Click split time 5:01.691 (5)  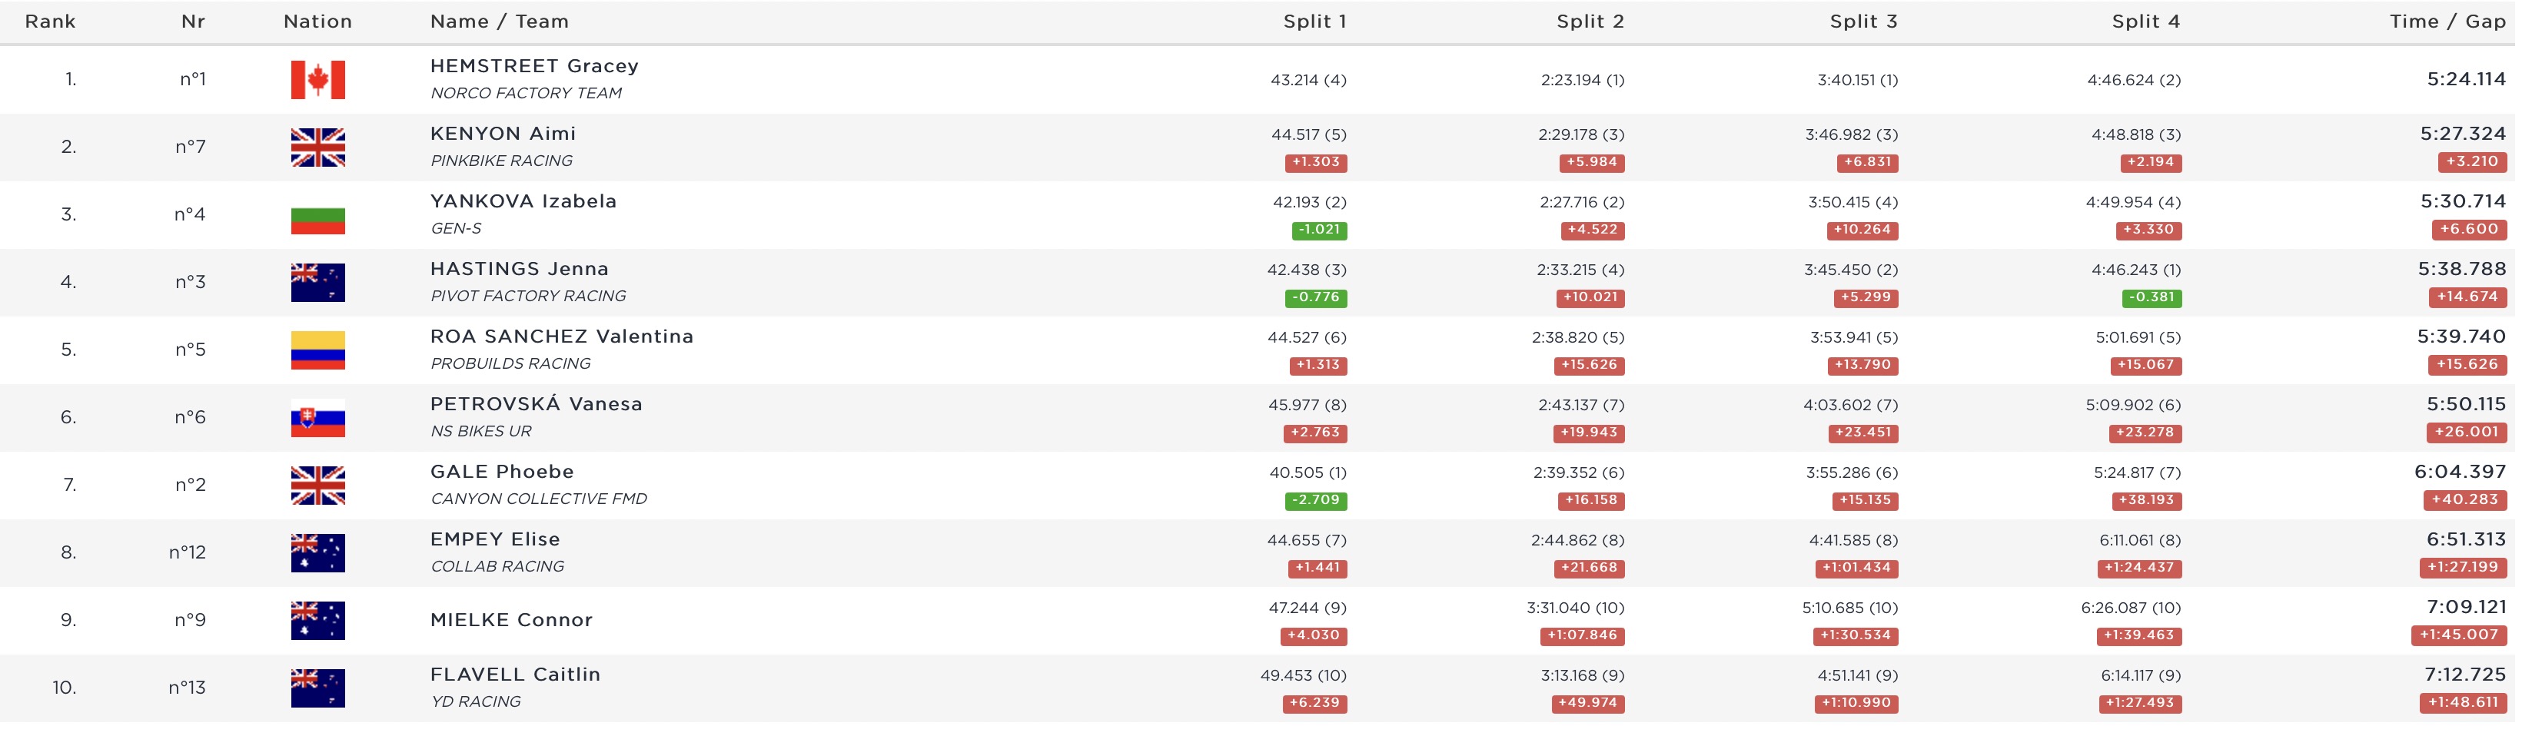2138,338
